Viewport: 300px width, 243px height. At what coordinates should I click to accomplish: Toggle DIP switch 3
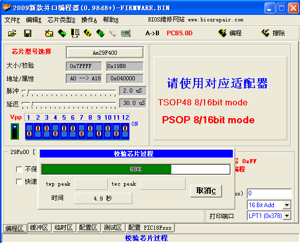pos(47,131)
